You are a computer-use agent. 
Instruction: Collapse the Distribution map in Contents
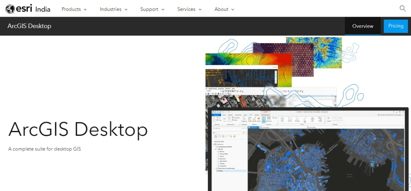pyautogui.click(x=214, y=145)
